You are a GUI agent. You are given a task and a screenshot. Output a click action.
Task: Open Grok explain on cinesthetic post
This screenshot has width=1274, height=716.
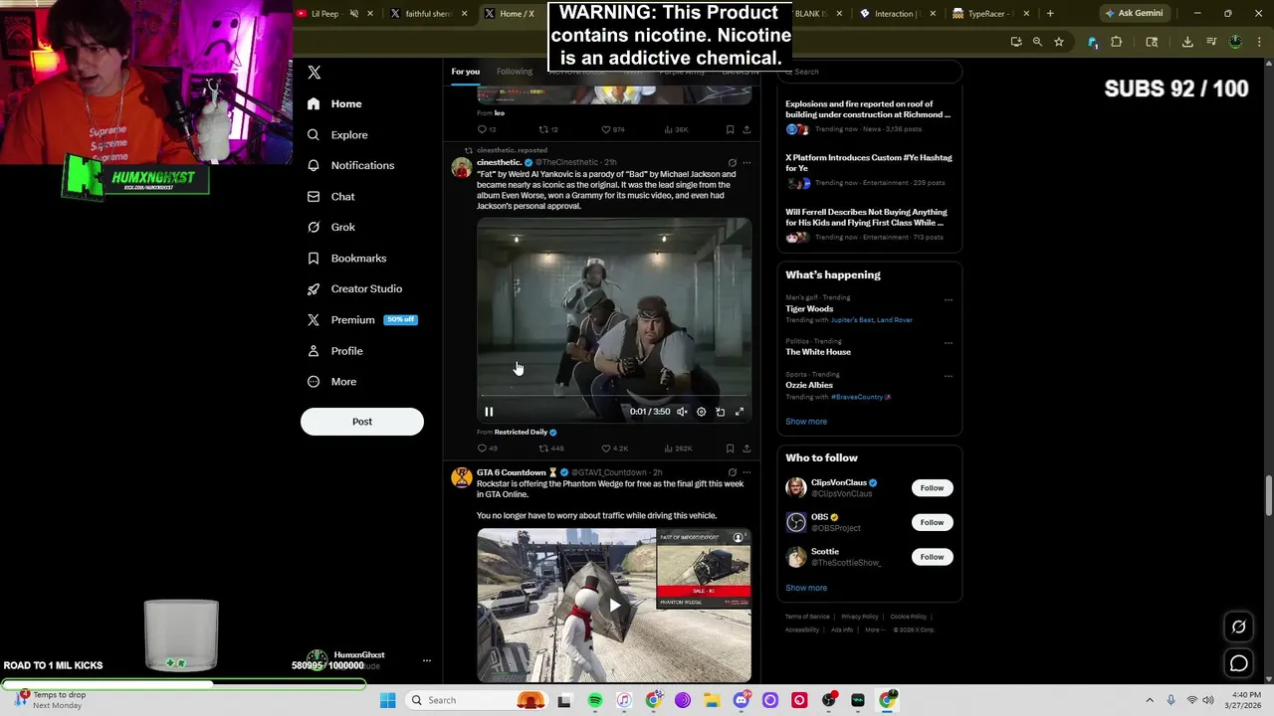pyautogui.click(x=732, y=163)
